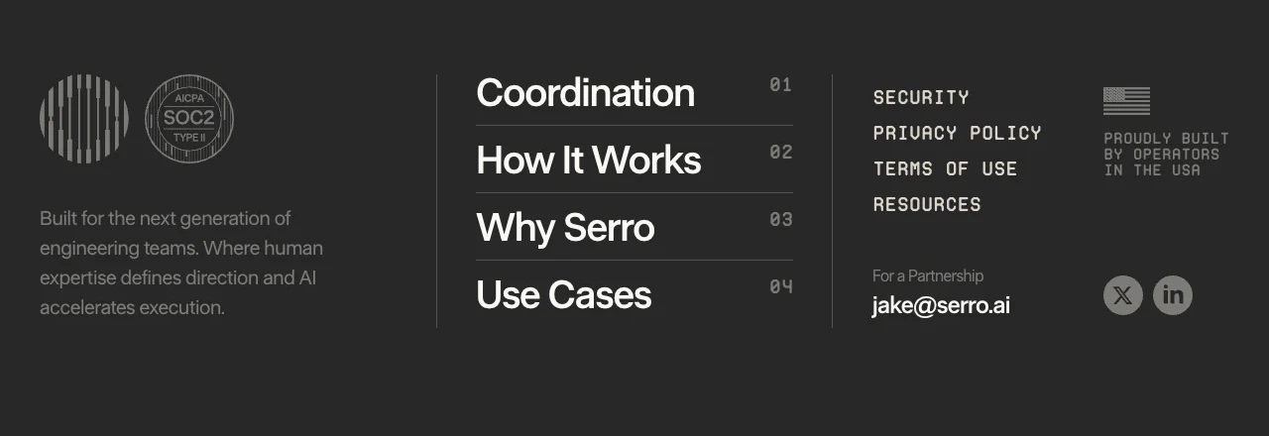Viewport: 1269px width, 436px height.
Task: Click the 'Proudly built by operators' text
Action: pyautogui.click(x=1166, y=155)
